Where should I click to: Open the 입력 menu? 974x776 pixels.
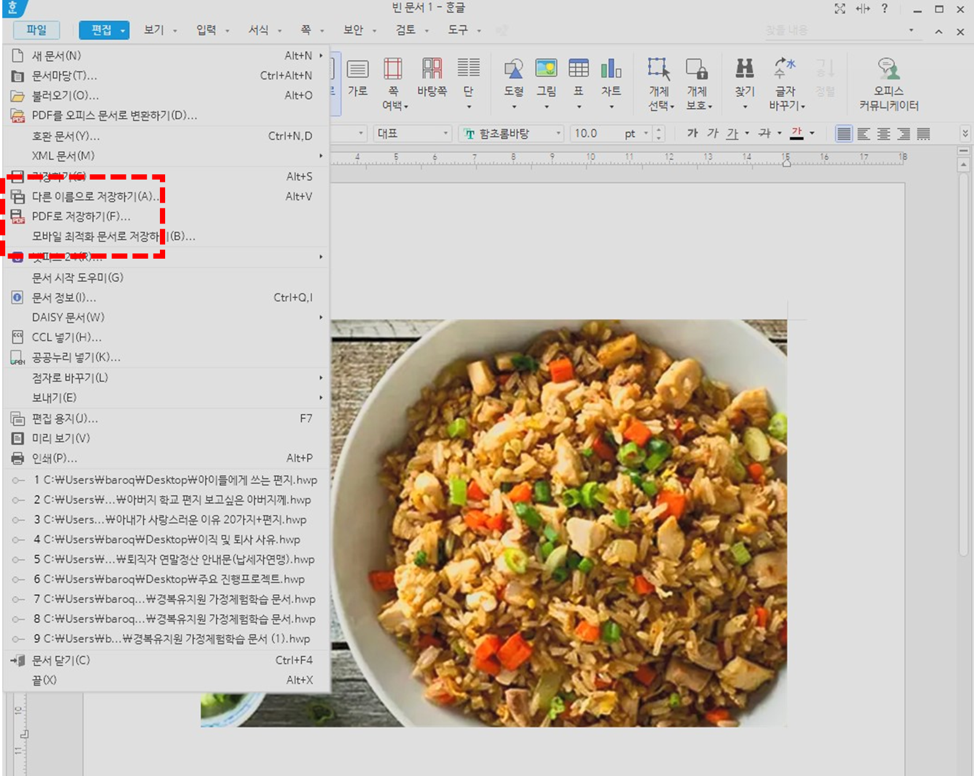click(212, 30)
